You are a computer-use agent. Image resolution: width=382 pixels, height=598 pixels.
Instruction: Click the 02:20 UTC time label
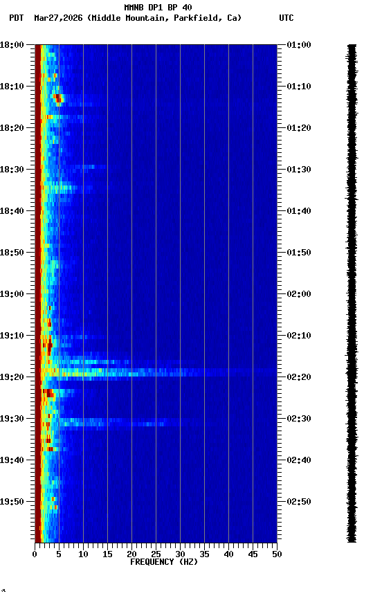coord(299,377)
